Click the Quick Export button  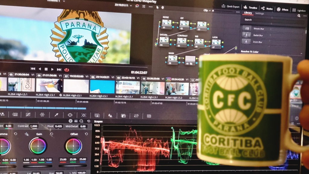pyautogui.click(x=231, y=6)
